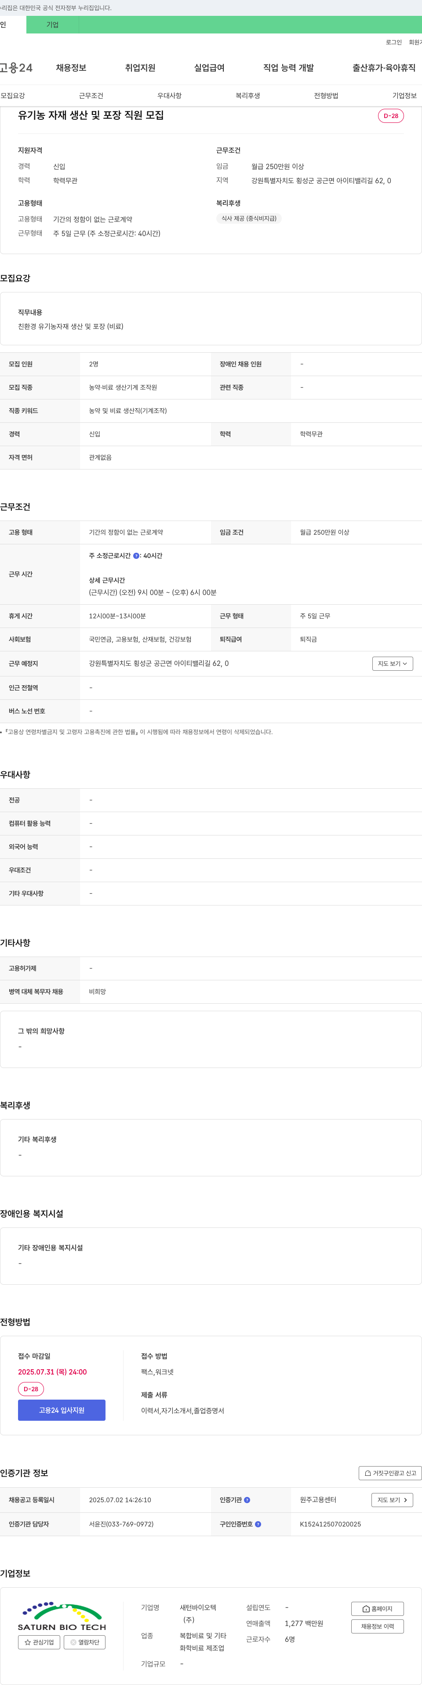Click 이력서,자기소개서,졸업증명서 documents text
The height and width of the screenshot is (1685, 422).
(x=182, y=1411)
